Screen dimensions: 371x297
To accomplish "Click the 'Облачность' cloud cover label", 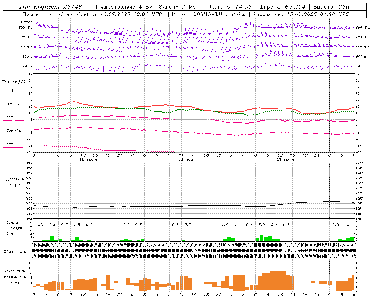I will point(15,251).
